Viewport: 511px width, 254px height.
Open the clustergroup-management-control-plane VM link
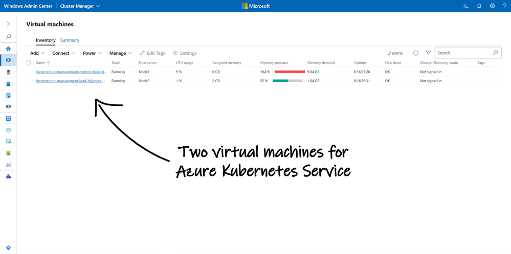click(71, 72)
